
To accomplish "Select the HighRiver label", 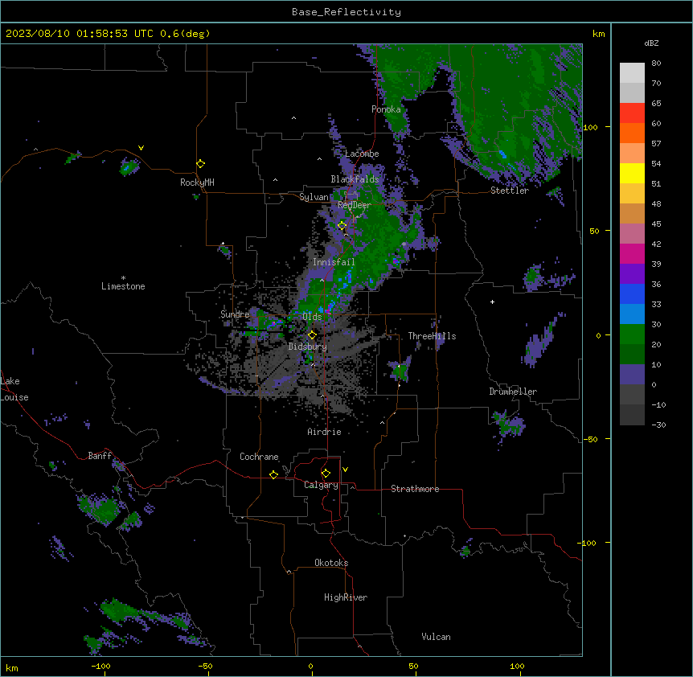I will 346,597.
